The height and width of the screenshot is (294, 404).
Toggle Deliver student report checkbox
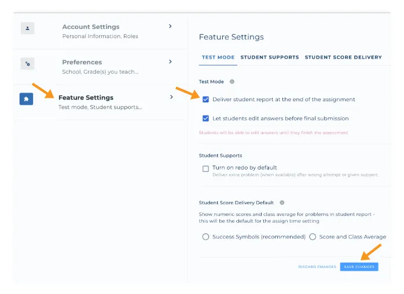pos(205,100)
